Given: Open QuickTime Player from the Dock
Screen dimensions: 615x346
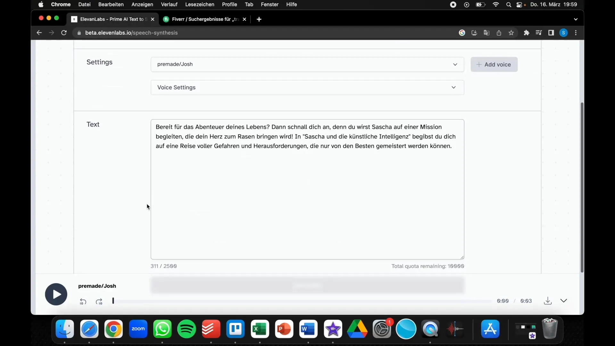Looking at the screenshot, I should pos(430,329).
